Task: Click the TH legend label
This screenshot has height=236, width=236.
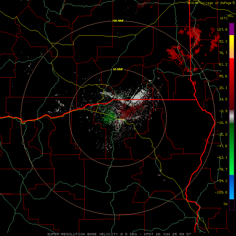Action: click(225, 204)
